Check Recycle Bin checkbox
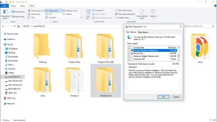 coord(129,53)
